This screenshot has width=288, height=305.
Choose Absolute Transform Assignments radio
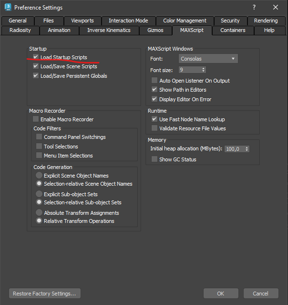39,212
